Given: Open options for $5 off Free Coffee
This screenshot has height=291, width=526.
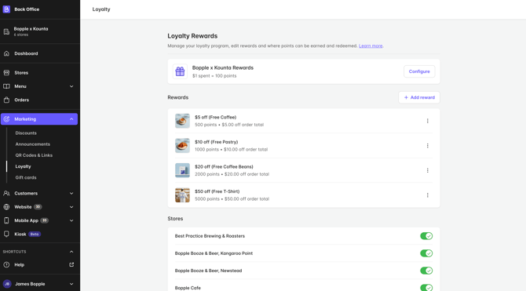Looking at the screenshot, I should (427, 121).
